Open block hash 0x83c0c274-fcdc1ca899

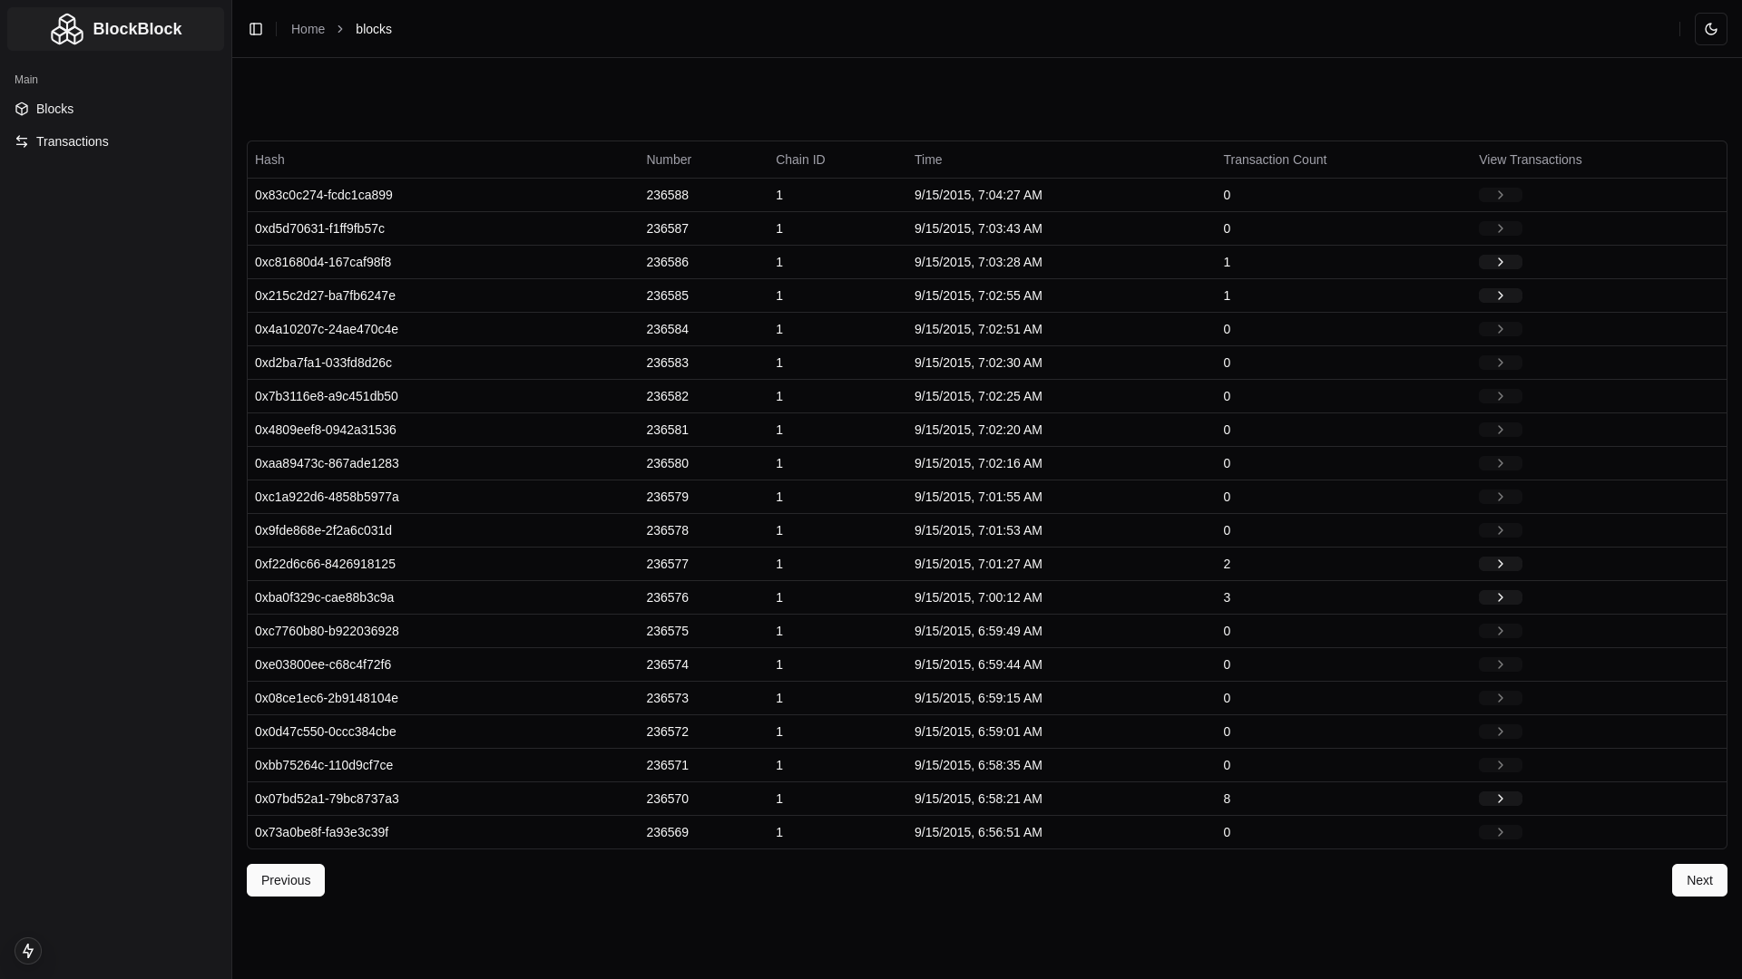click(323, 194)
